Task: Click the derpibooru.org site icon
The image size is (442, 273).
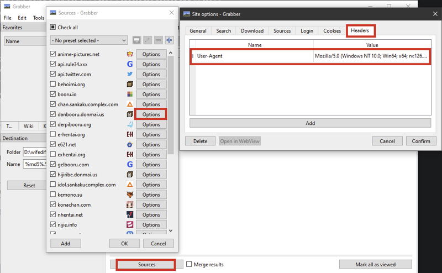Action: pos(130,124)
